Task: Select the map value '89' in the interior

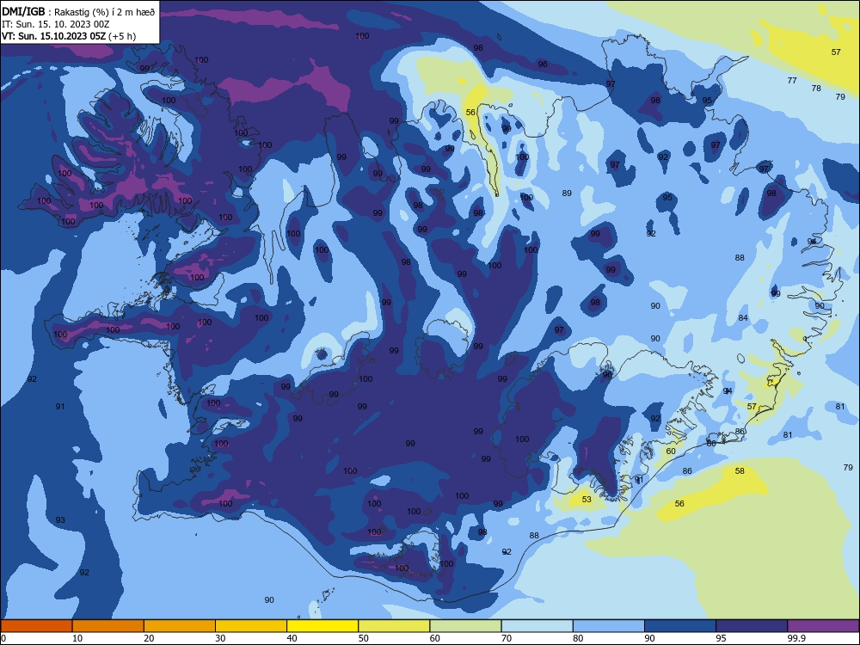Action: click(567, 193)
